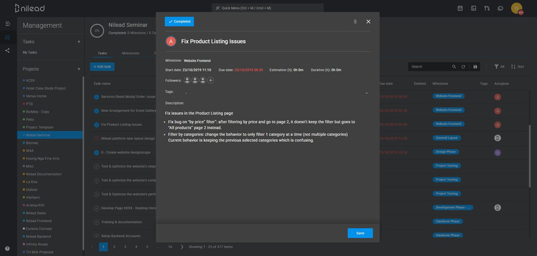Screen dimensions: 537x256
Task: Expand Projects with the plus icon
Action: [79, 69]
